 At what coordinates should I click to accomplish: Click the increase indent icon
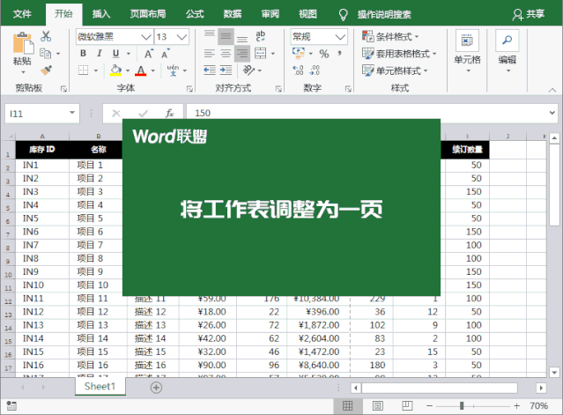(226, 70)
